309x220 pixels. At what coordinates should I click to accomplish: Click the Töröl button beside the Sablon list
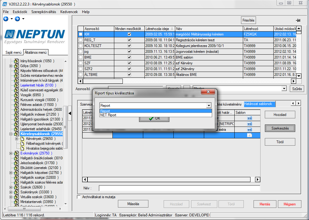(280, 142)
